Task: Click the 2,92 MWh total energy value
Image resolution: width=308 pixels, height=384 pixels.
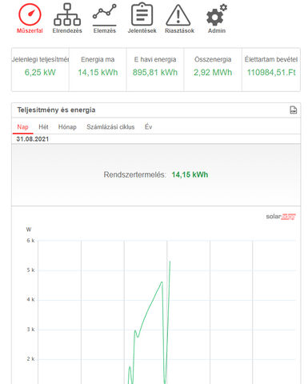Action: 213,72
